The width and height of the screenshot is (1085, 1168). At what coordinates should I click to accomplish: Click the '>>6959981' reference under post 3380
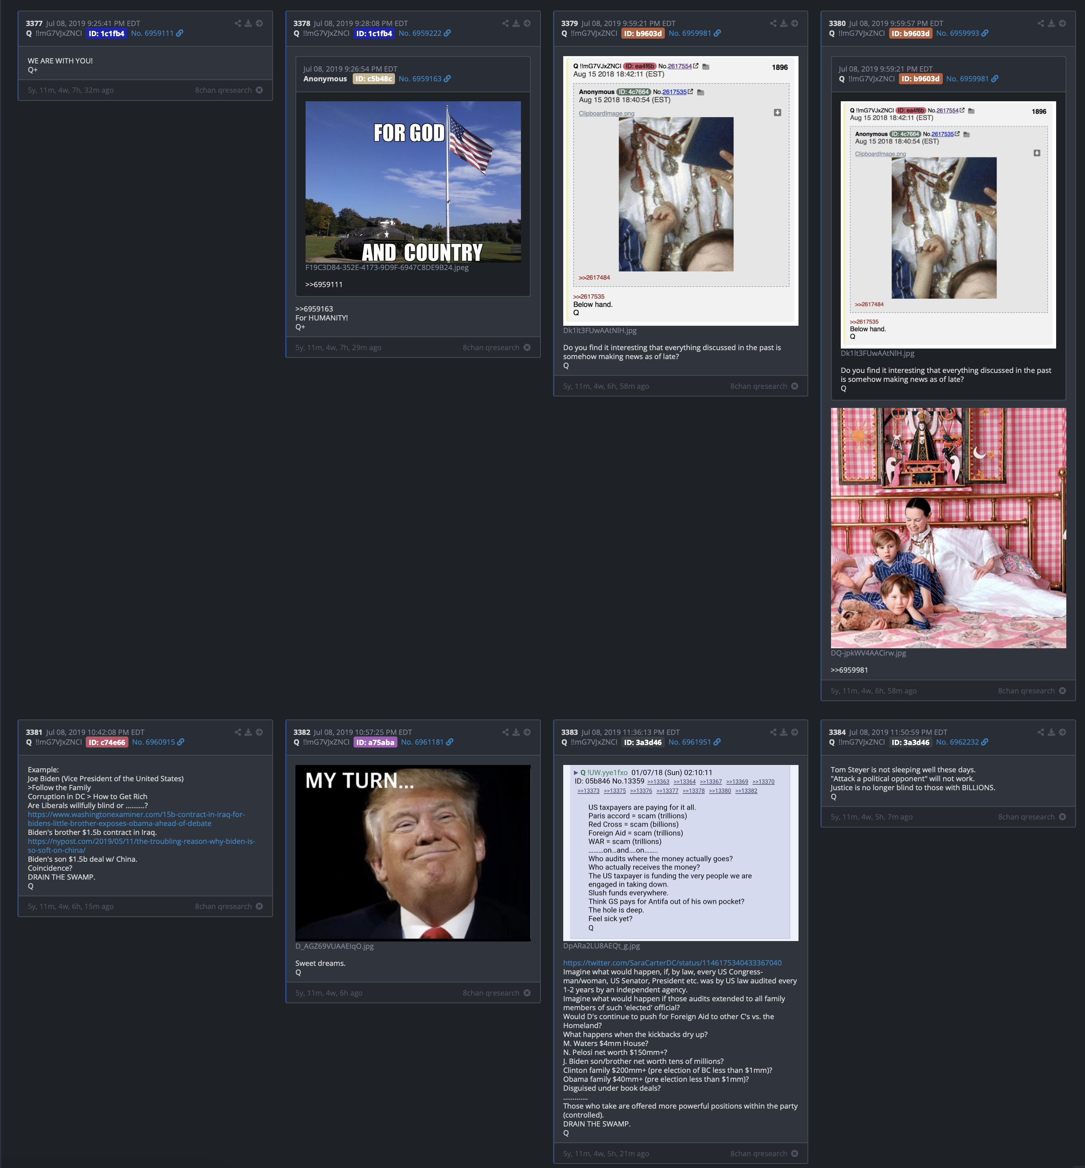(849, 670)
